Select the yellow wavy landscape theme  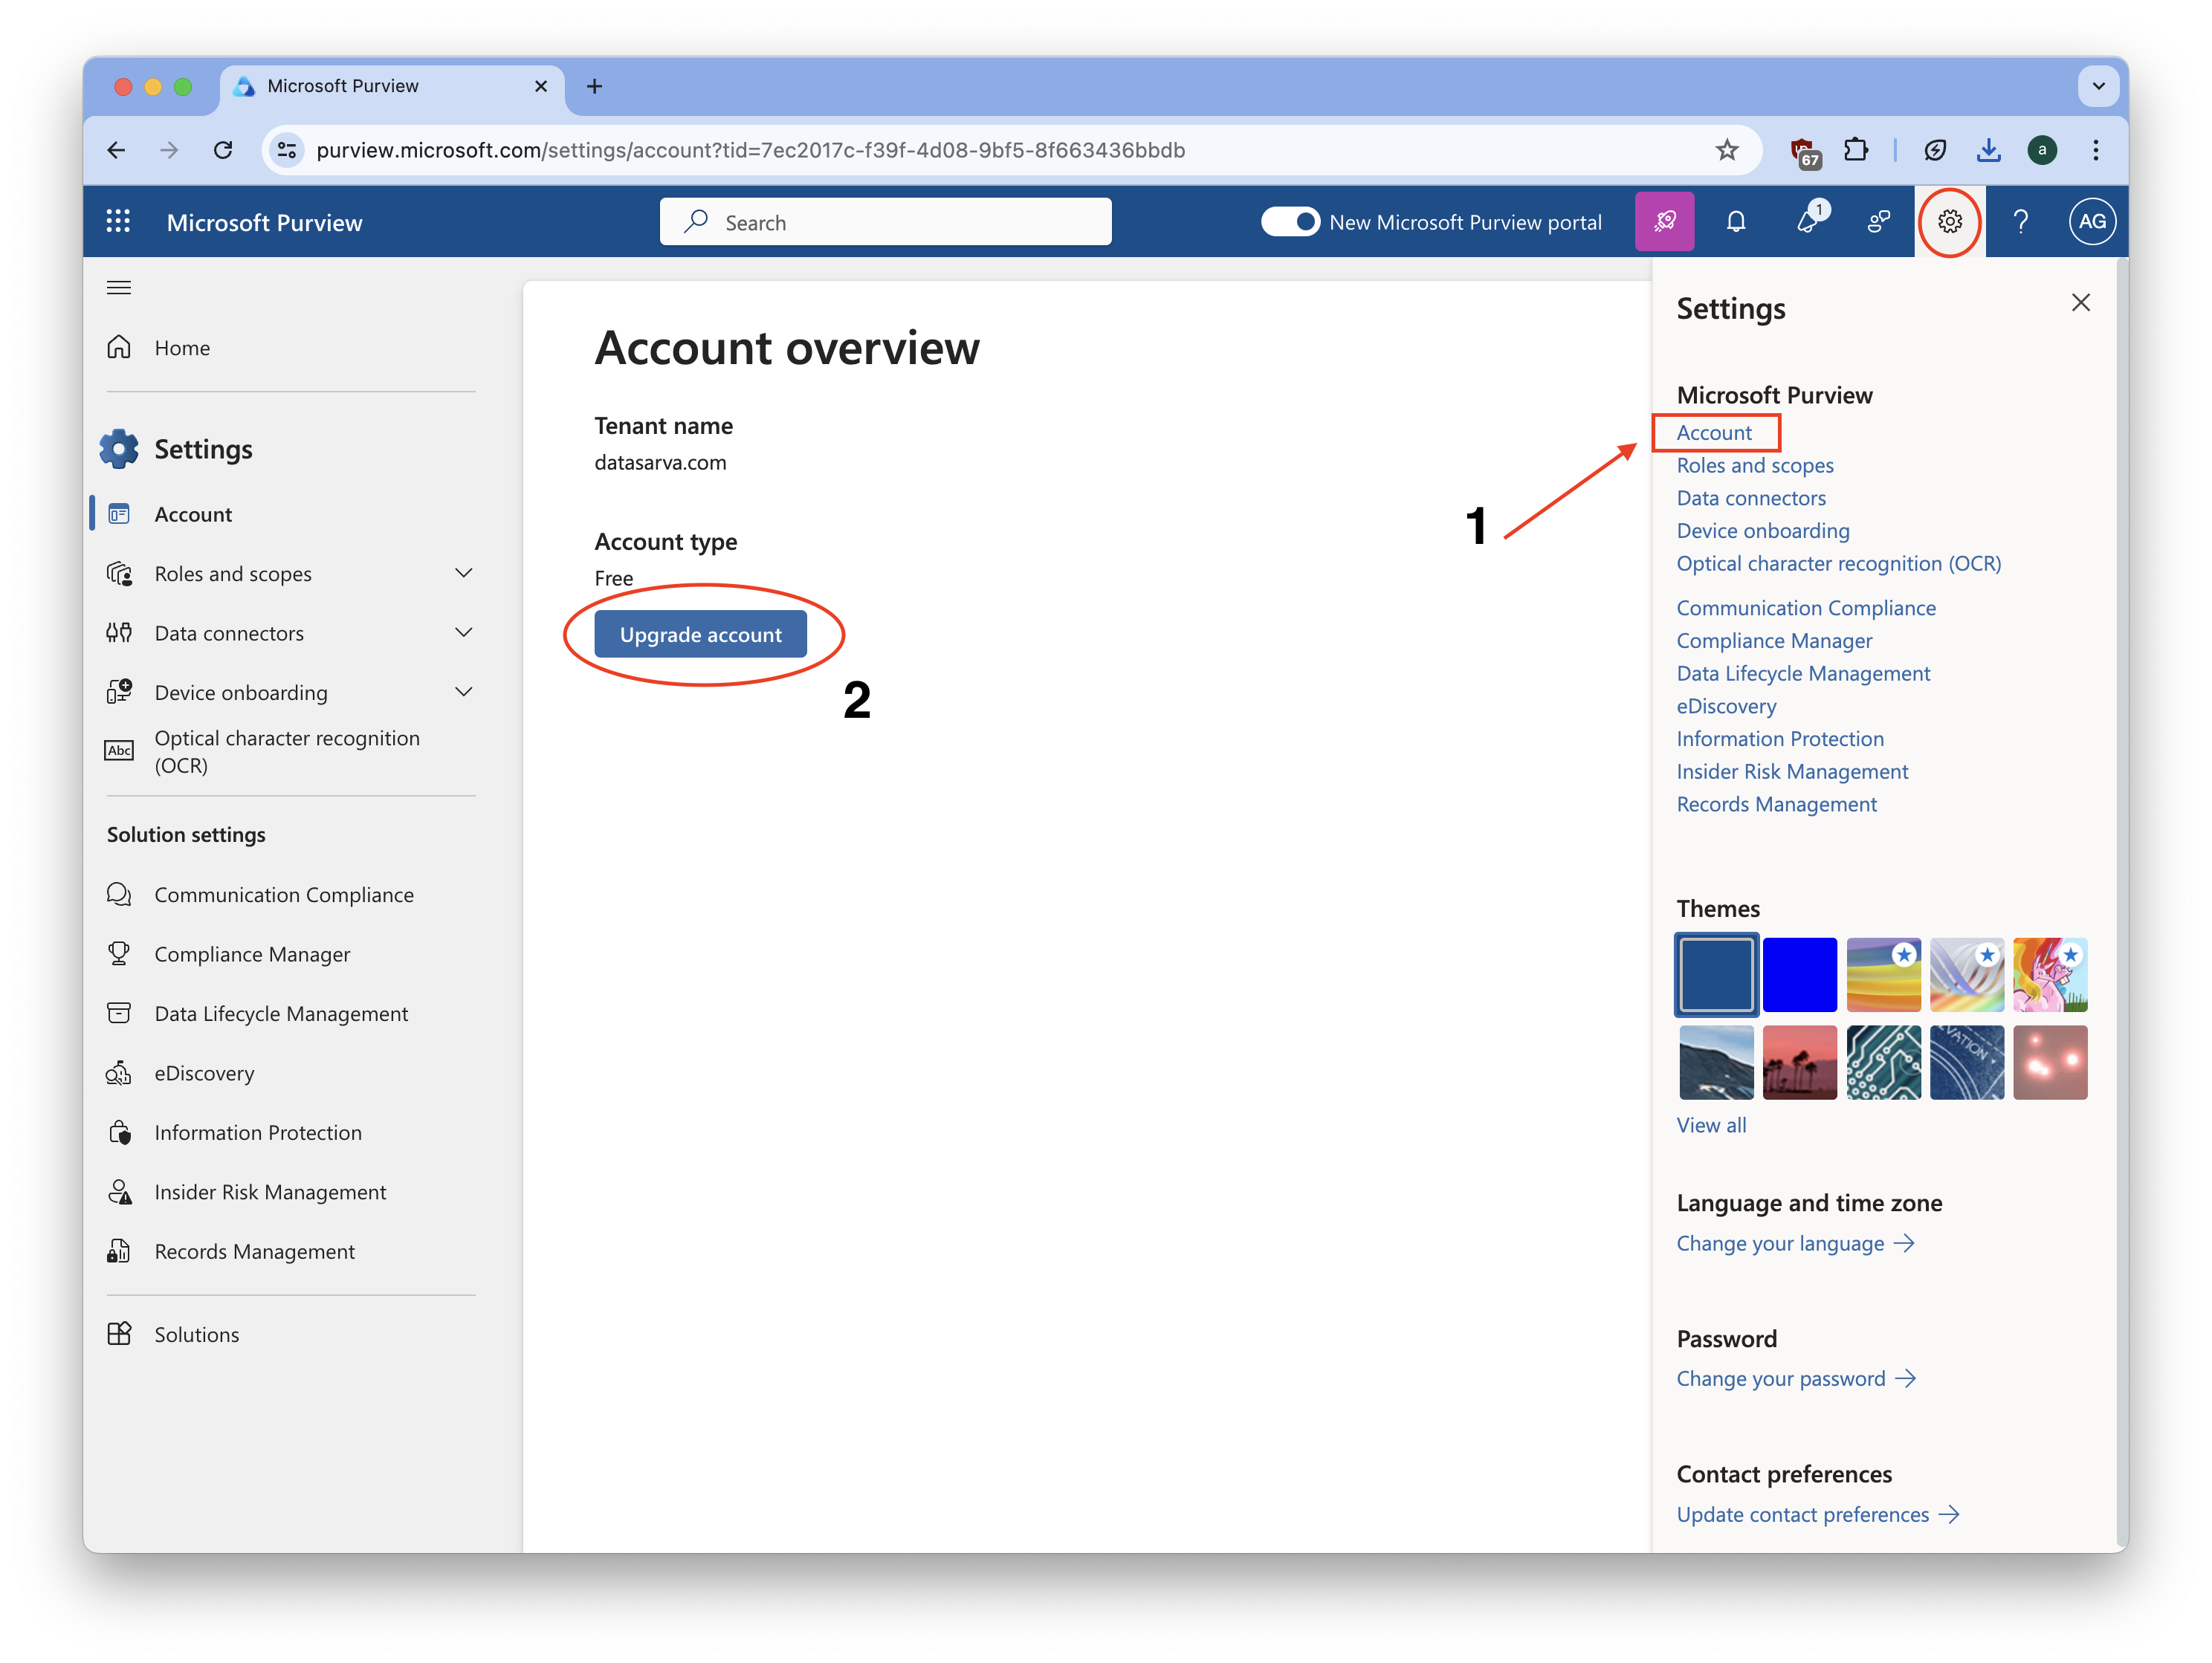coord(1883,975)
